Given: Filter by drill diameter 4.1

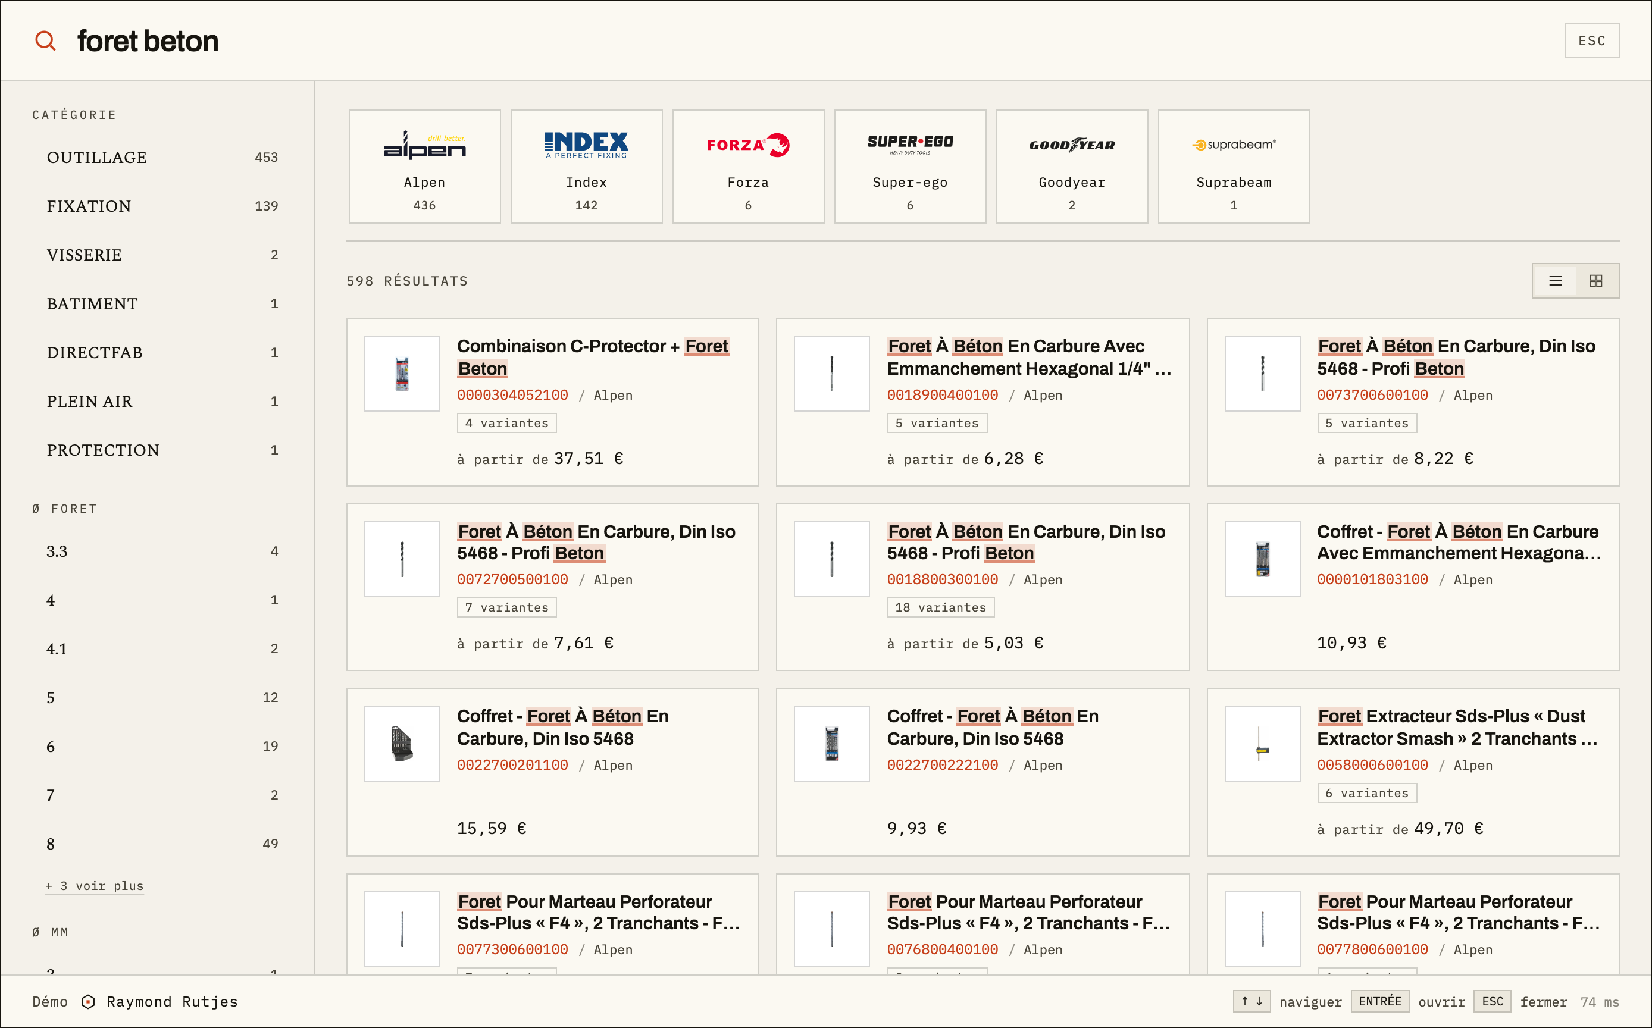Looking at the screenshot, I should pos(162,649).
